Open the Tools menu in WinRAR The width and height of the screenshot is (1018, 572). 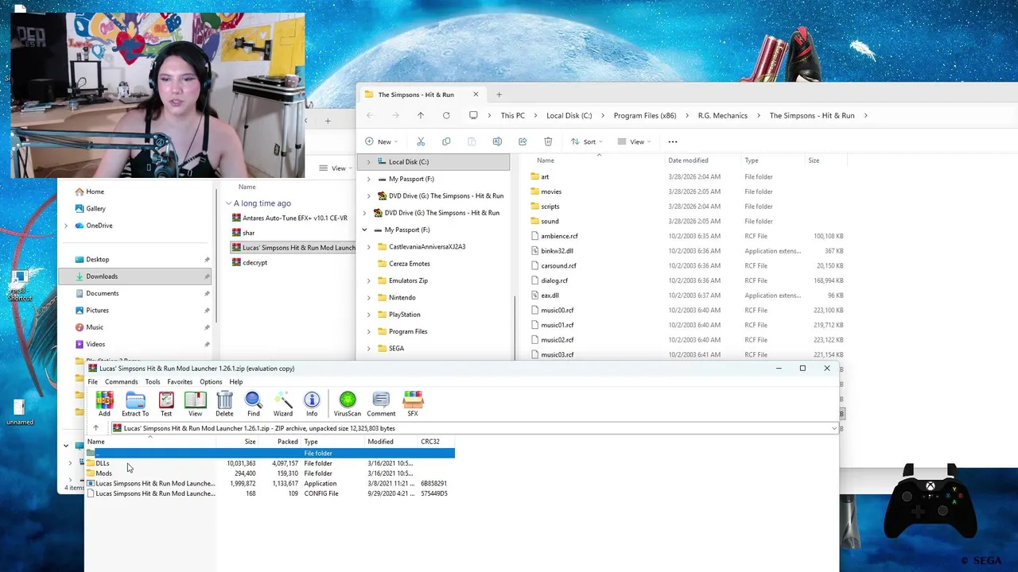(153, 382)
